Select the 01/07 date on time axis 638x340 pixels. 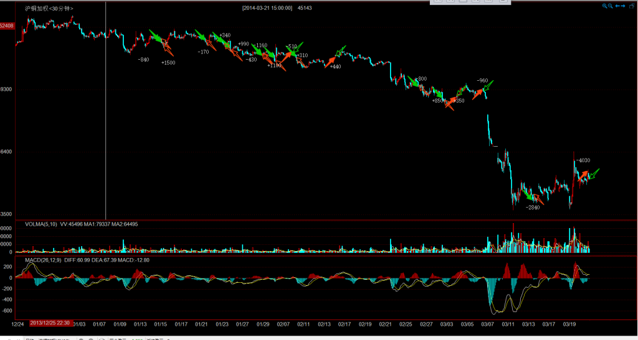tap(100, 323)
